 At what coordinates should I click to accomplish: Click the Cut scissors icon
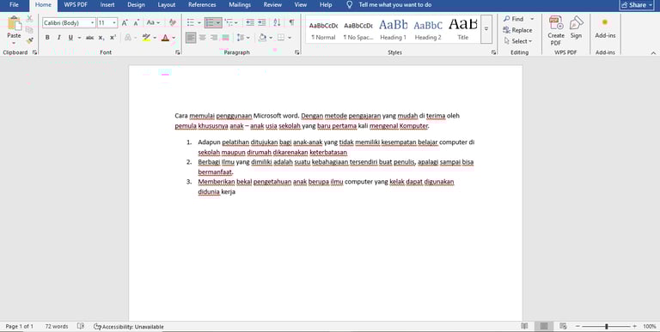click(x=29, y=19)
